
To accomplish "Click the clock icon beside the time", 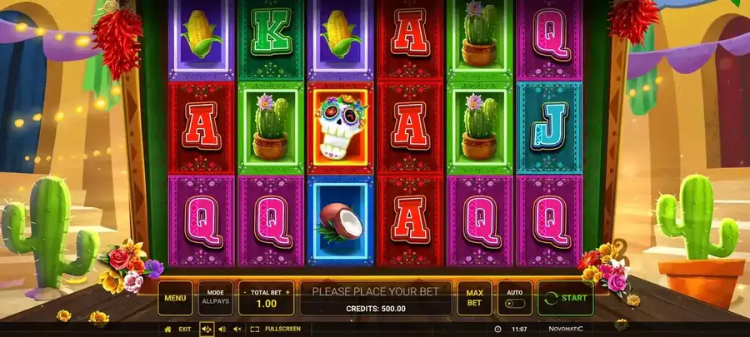I will pos(497,329).
